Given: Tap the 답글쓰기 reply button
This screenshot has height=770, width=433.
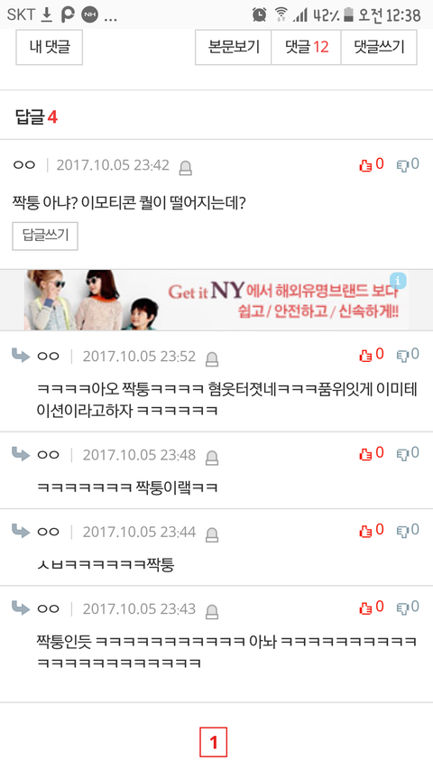Looking at the screenshot, I should coord(45,237).
